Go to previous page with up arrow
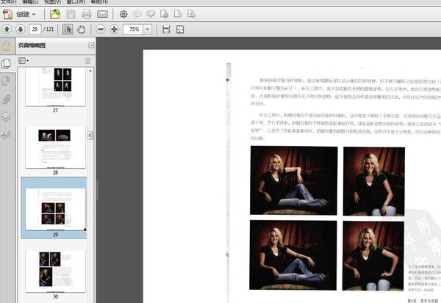The height and width of the screenshot is (303, 441). [x=7, y=29]
